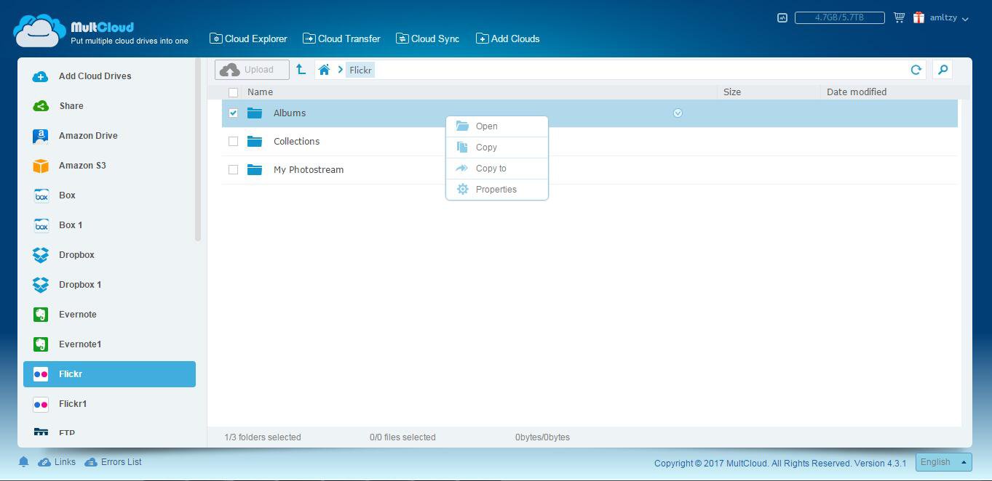This screenshot has width=992, height=481.
Task: Click the sidebar vertical scrollbar
Action: tap(198, 151)
